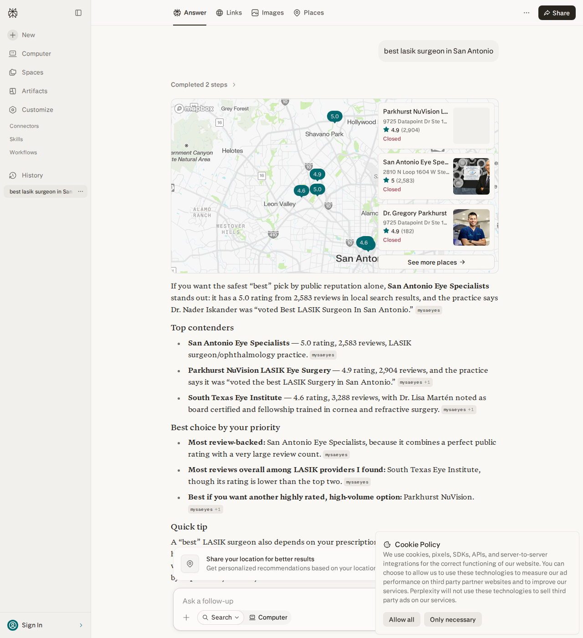Image resolution: width=583 pixels, height=638 pixels.
Task: Click the Perplexity logo icon
Action: click(x=13, y=13)
